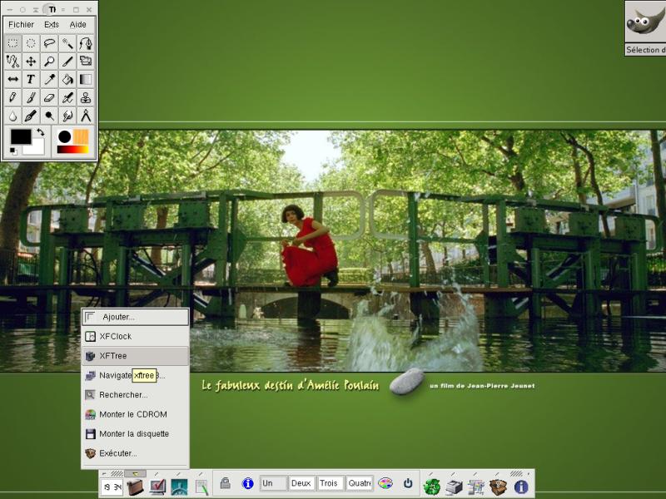Choose the Blend gradient tool
Image resolution: width=666 pixels, height=499 pixels.
pos(86,79)
